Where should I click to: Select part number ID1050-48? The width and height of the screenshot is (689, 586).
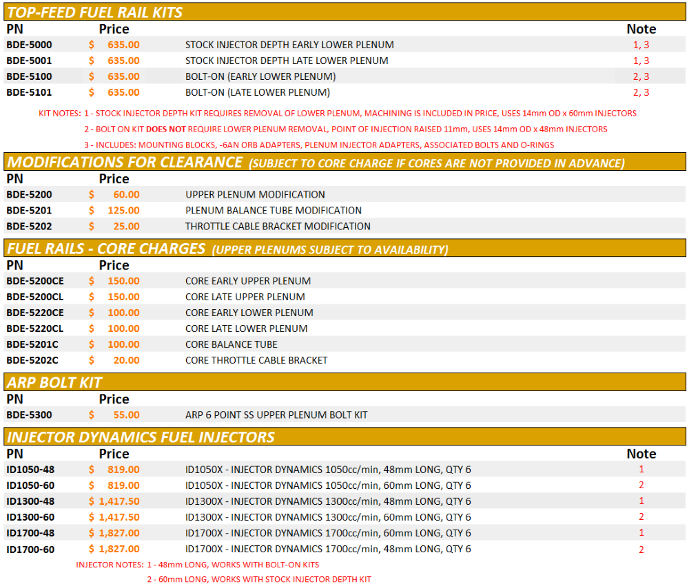(30, 470)
